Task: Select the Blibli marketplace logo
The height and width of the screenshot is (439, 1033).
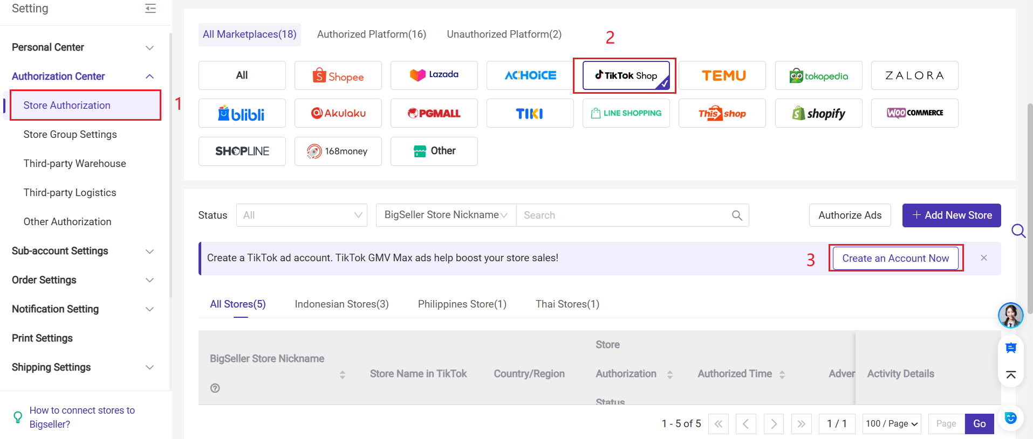Action: 242,113
